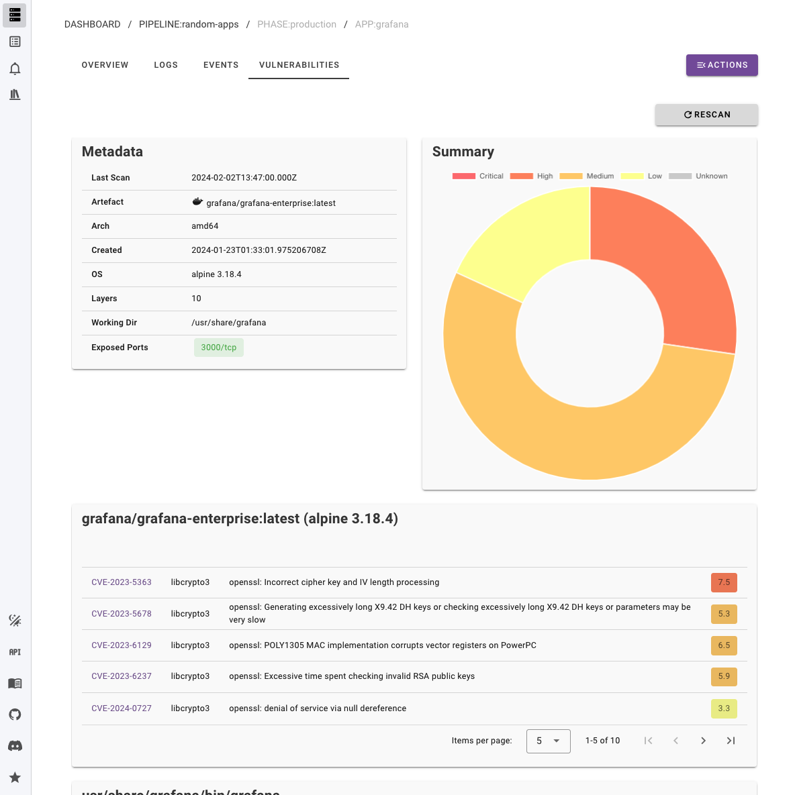The image size is (795, 795).
Task: Click 'denial of service via null dereference' description
Action: (x=318, y=708)
